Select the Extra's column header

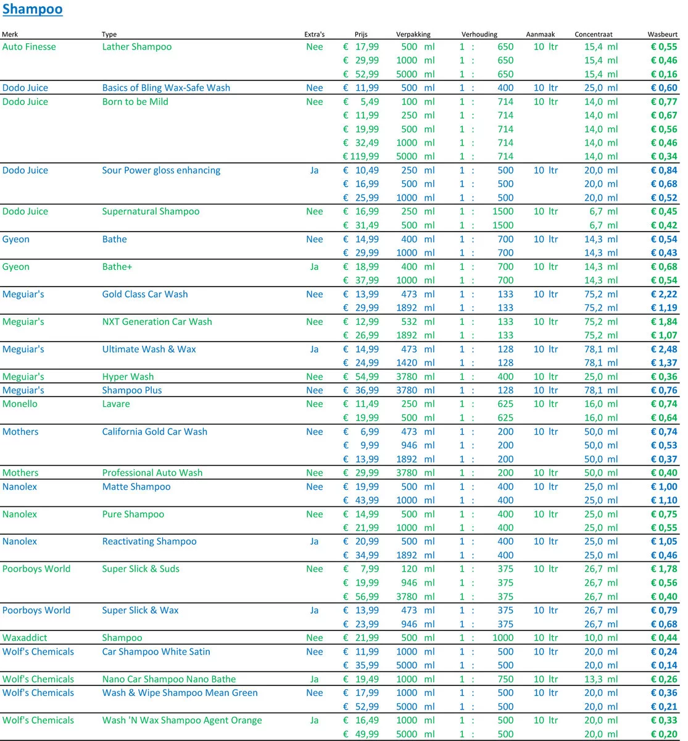point(314,35)
